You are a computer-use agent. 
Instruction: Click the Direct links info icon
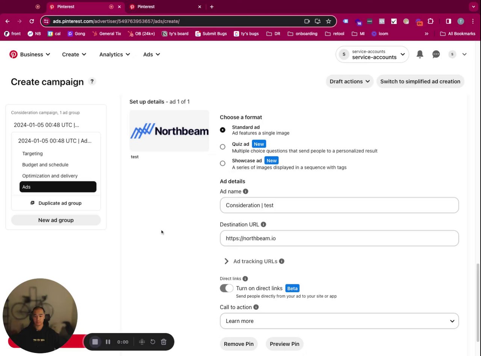245,279
